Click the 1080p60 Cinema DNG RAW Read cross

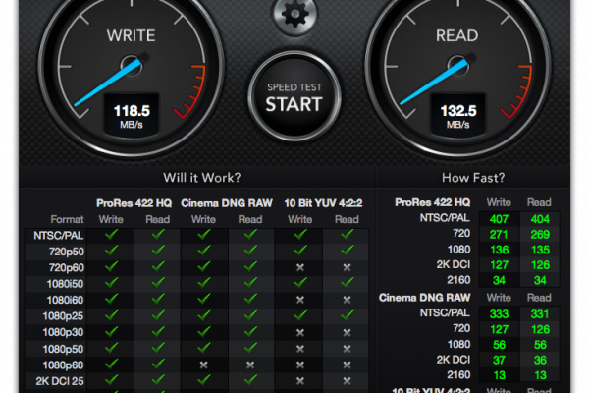click(x=250, y=363)
